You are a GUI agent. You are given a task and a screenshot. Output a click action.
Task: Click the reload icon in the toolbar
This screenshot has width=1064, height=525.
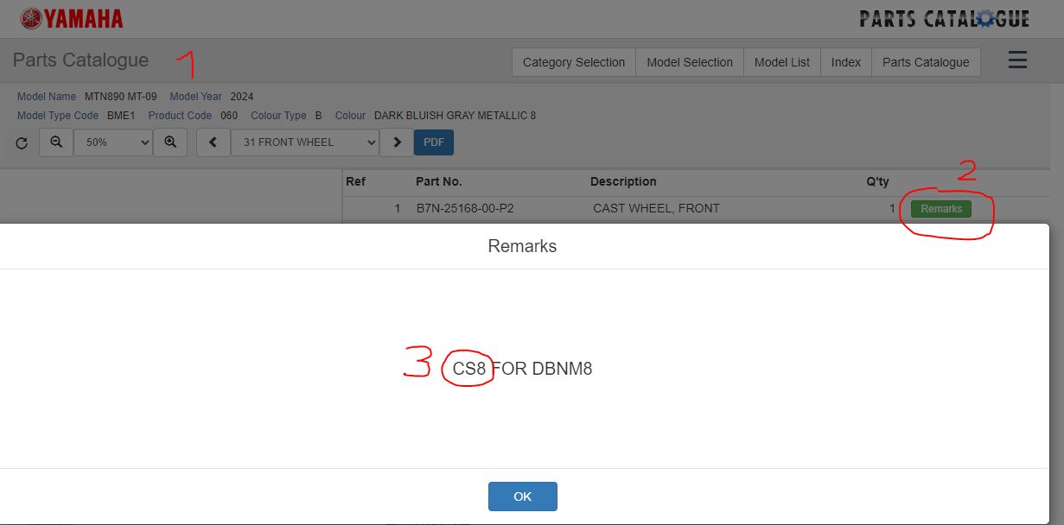pyautogui.click(x=22, y=142)
